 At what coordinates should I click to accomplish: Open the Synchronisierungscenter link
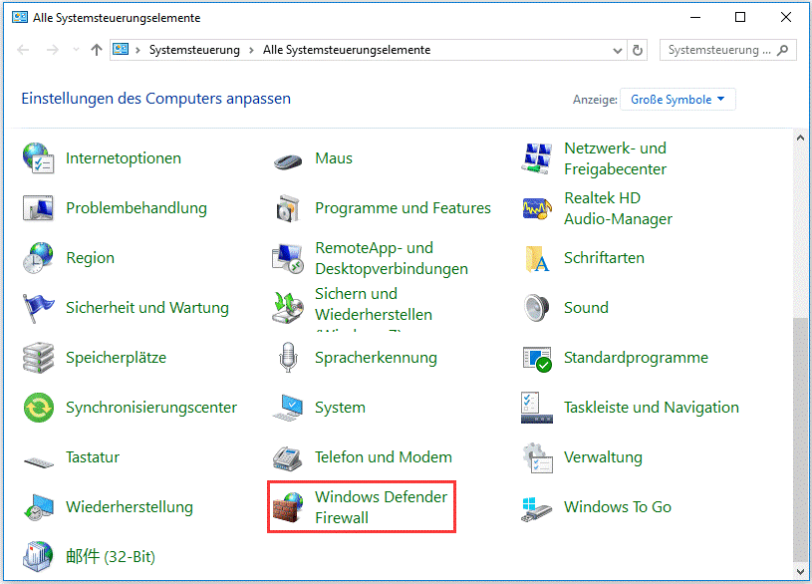click(x=151, y=408)
